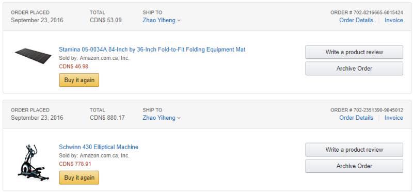Open the Schwinn 430 elliptical product image
The height and width of the screenshot is (192, 413).
pyautogui.click(x=33, y=163)
